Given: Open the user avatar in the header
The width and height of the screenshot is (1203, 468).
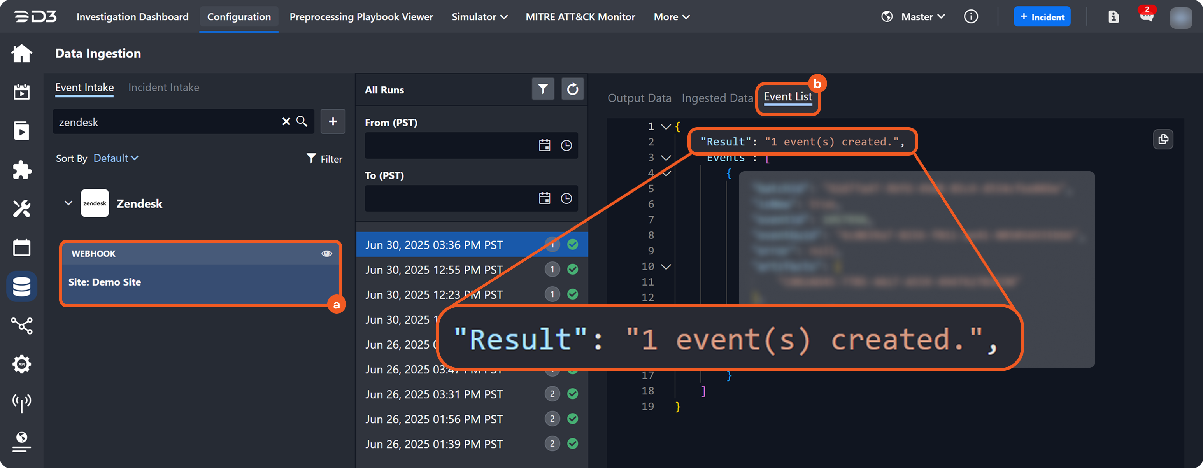Looking at the screenshot, I should [x=1181, y=18].
